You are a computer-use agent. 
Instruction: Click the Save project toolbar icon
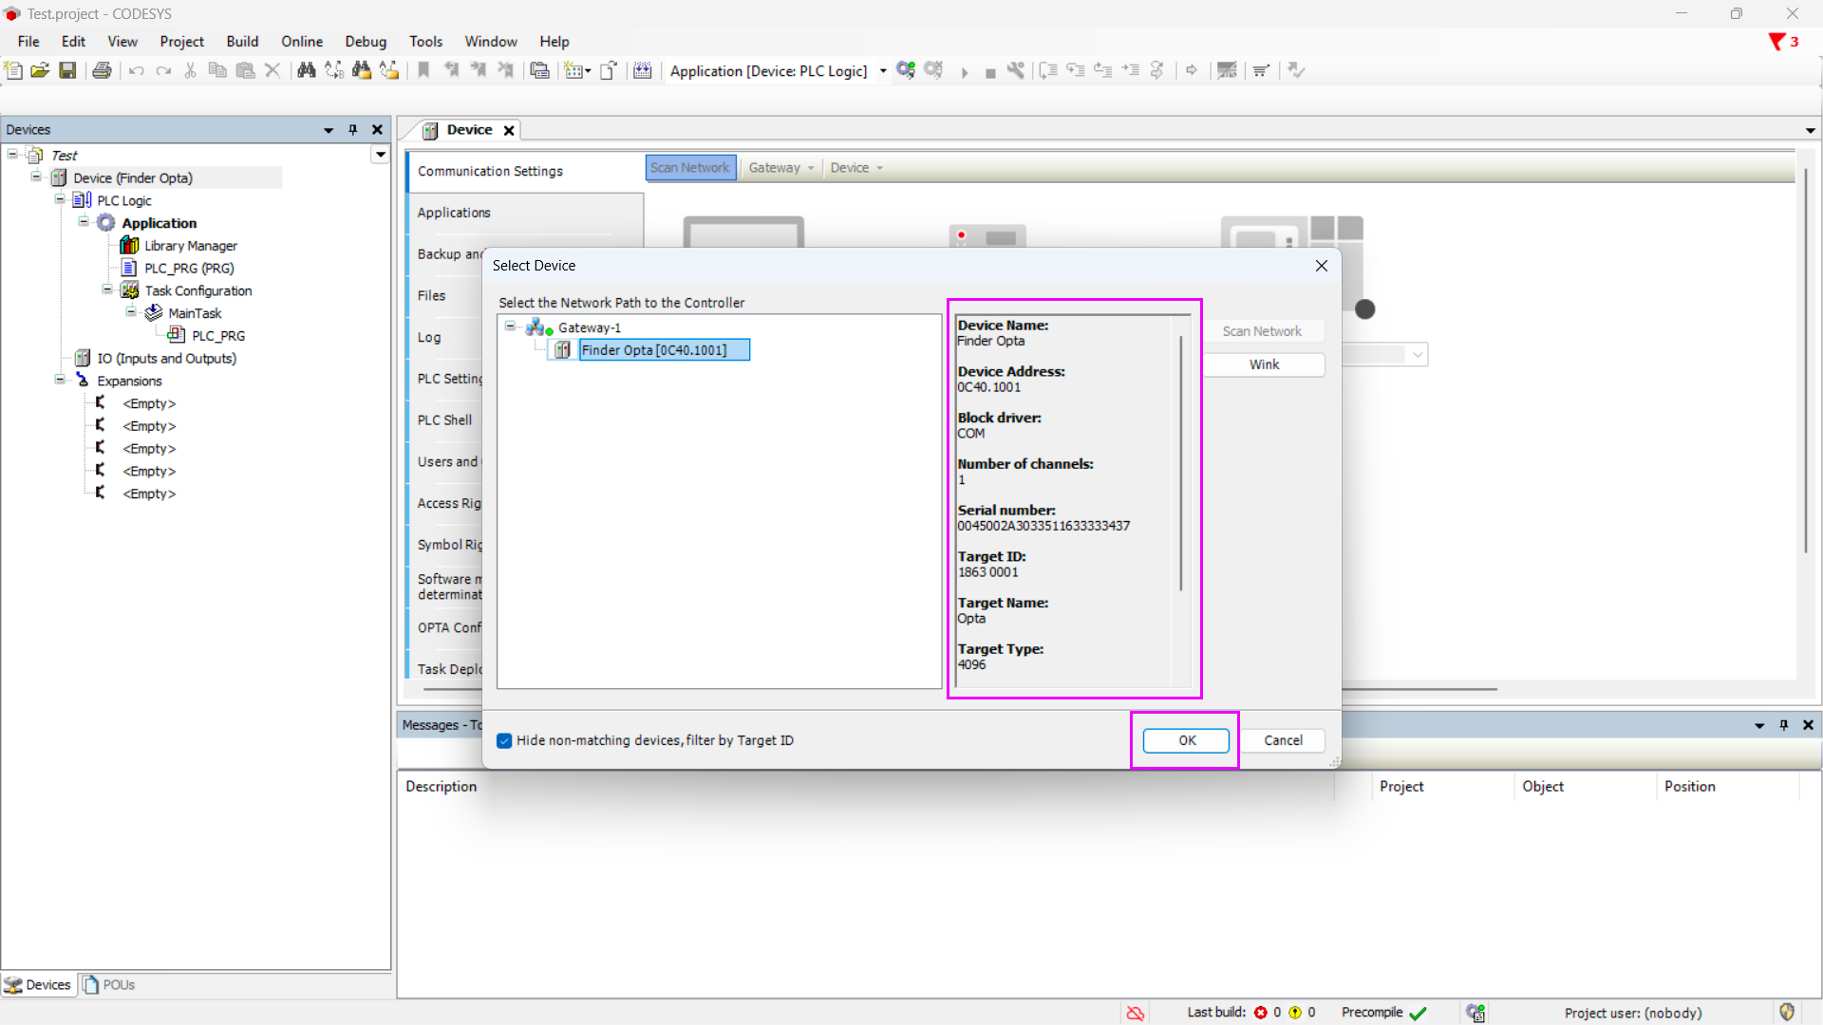click(67, 70)
